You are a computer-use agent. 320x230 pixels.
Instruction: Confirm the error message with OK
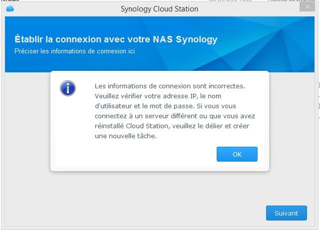pyautogui.click(x=237, y=154)
